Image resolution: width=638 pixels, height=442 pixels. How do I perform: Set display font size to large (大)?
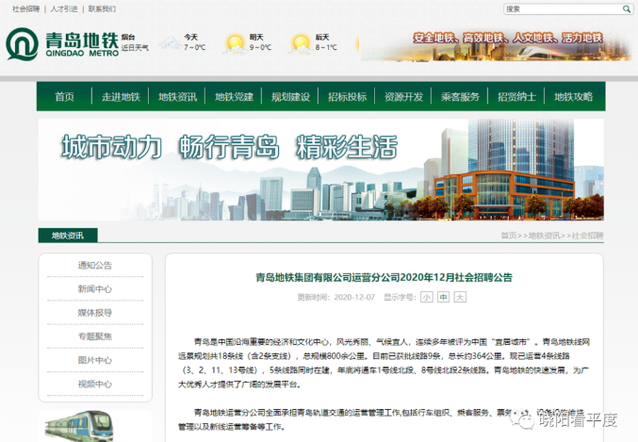tap(460, 296)
